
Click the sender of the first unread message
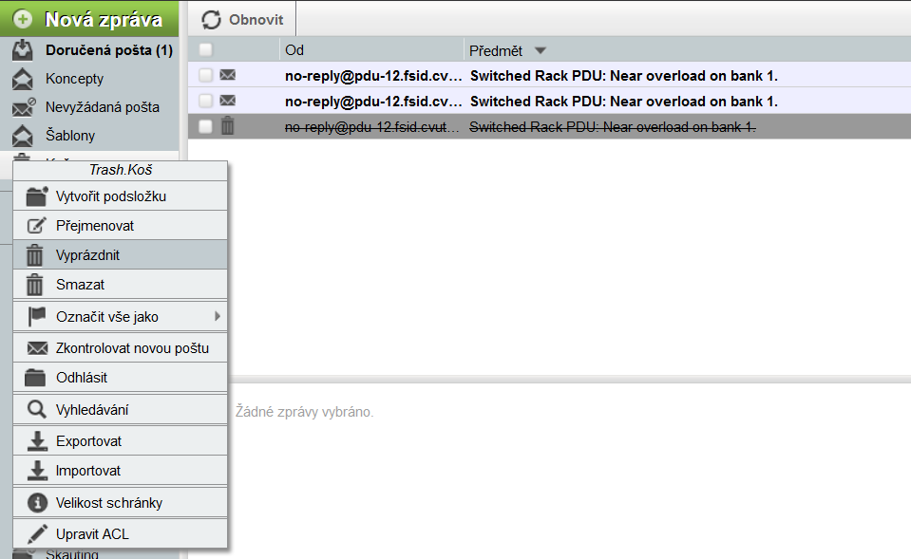coord(373,76)
